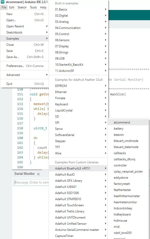
Task: Expand the 02.Digital examples submenu
Action: pos(79,16)
